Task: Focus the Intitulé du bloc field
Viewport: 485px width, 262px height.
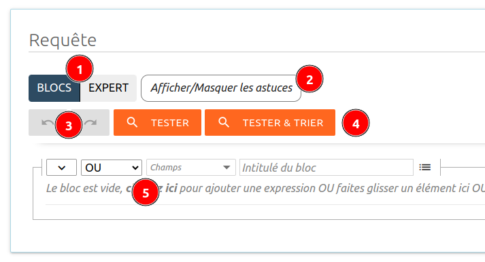Action: click(327, 168)
